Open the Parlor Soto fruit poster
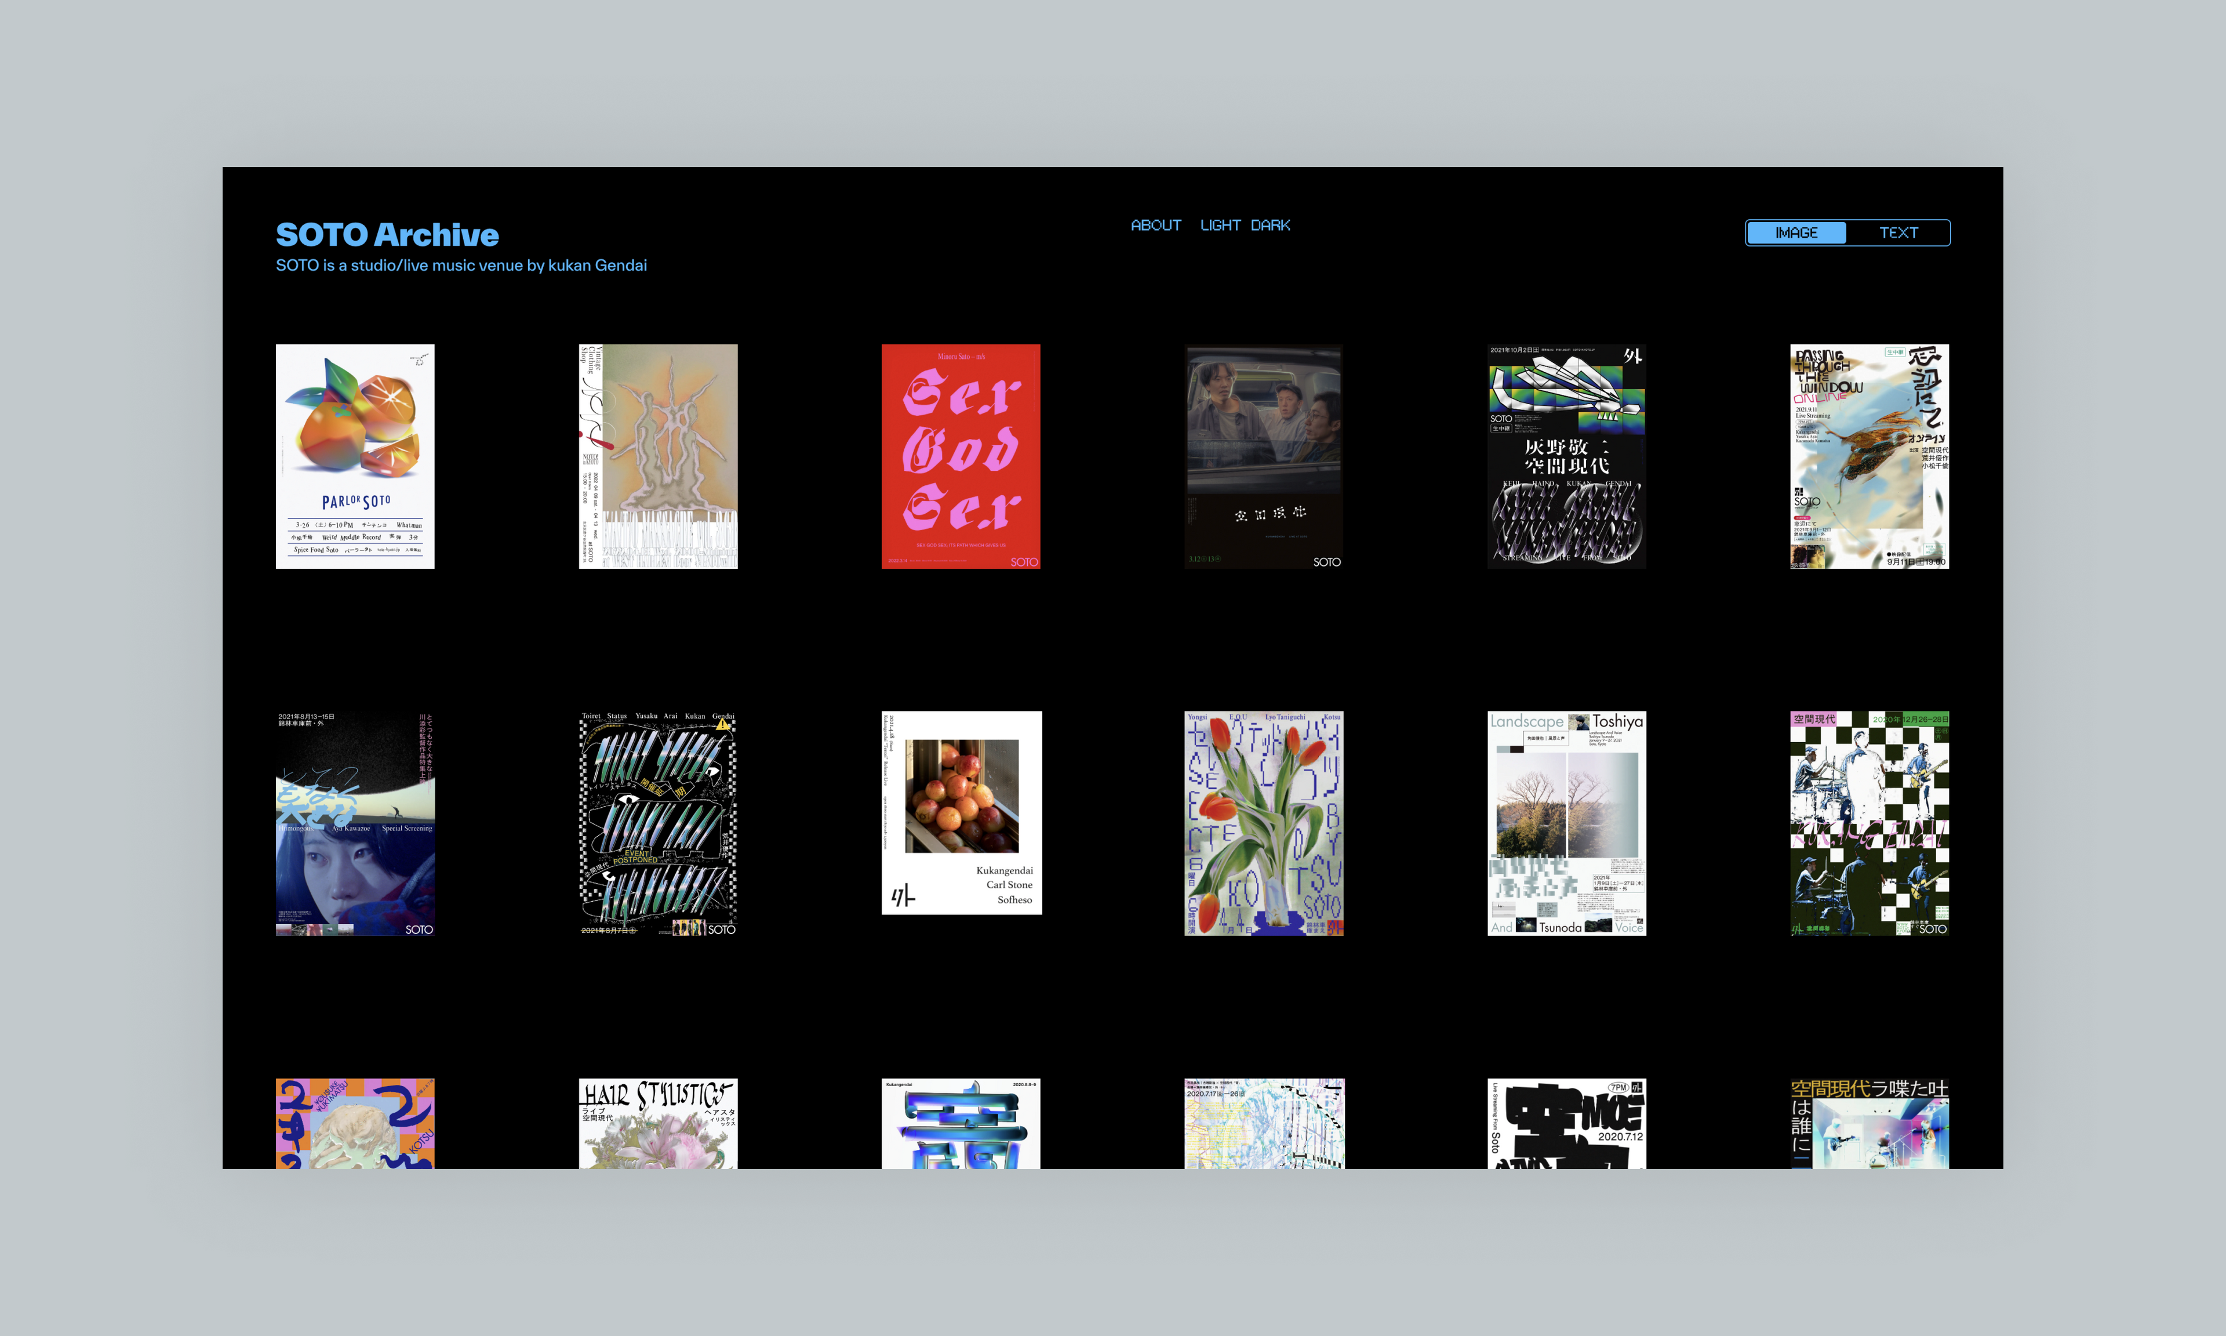The image size is (2226, 1336). (x=355, y=456)
